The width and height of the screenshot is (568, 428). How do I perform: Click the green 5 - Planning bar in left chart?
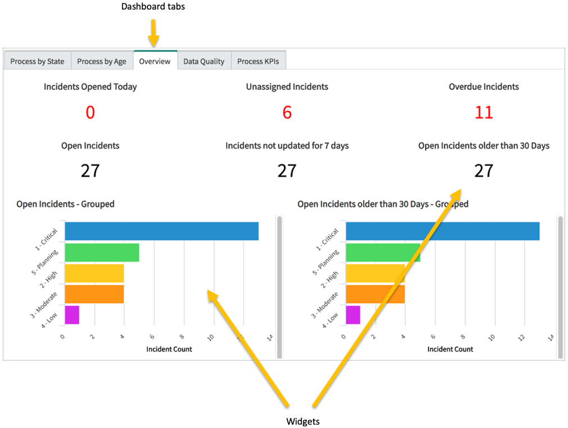tap(101, 252)
